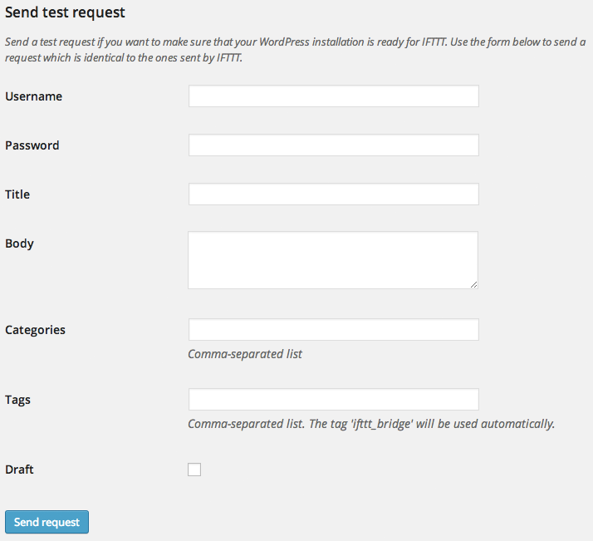
Task: Click inside the Body text area
Action: tap(332, 259)
